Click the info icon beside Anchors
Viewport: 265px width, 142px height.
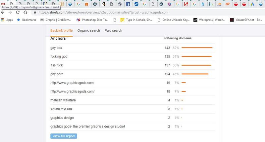tap(67, 38)
